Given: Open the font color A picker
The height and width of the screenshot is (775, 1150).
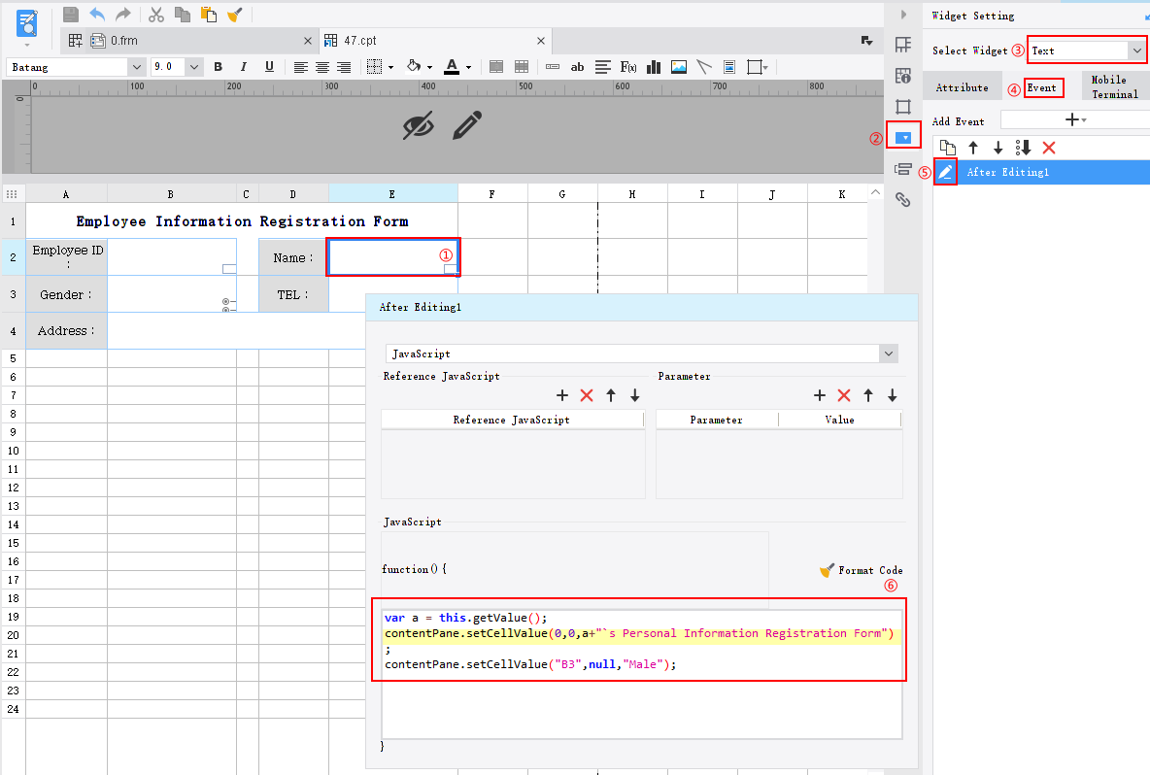Looking at the screenshot, I should 452,67.
